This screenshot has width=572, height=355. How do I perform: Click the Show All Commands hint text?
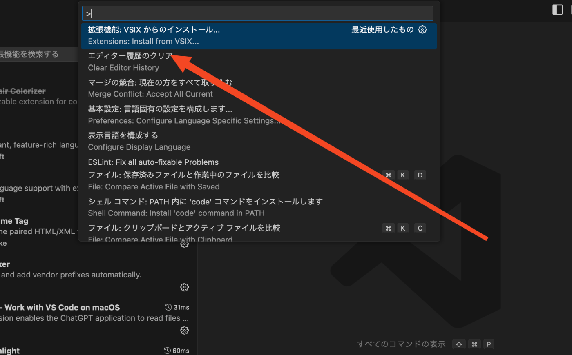tap(401, 344)
